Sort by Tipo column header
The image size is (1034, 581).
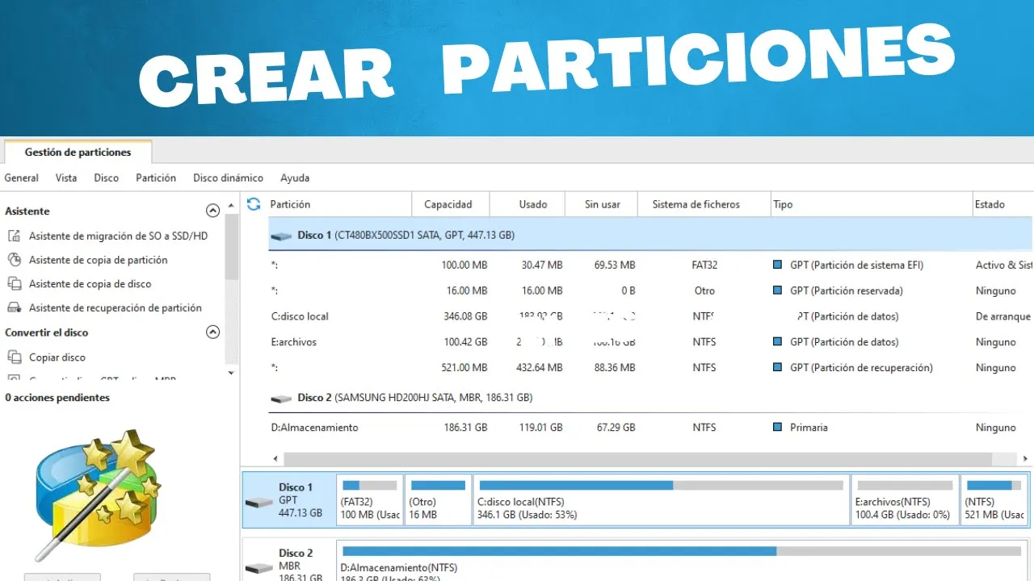tap(871, 204)
